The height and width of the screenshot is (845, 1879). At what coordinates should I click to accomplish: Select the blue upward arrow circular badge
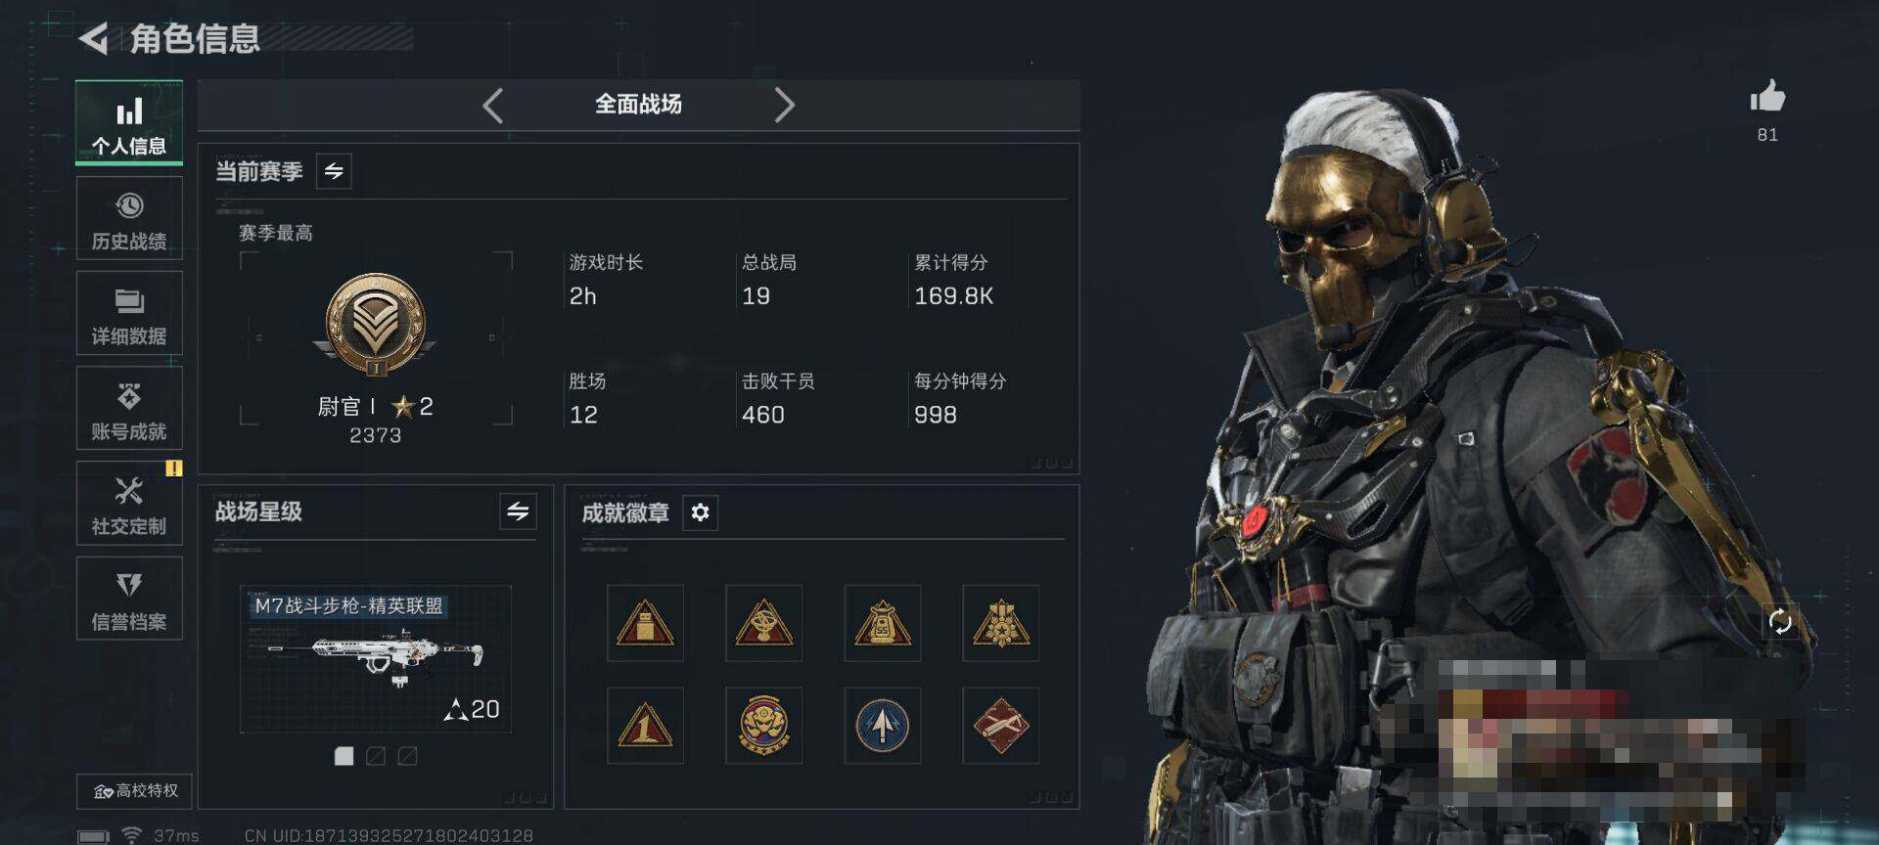(x=883, y=726)
